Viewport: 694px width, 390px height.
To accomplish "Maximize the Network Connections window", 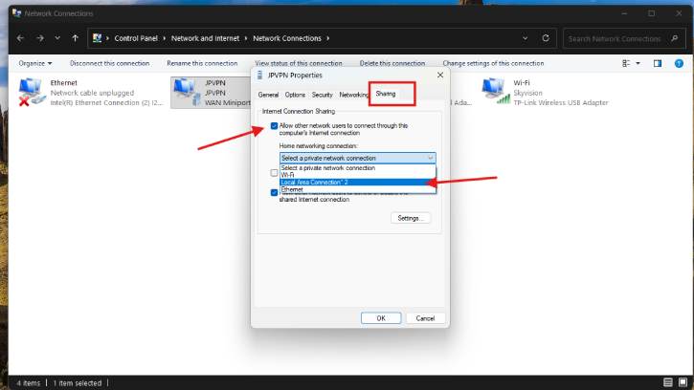I will pos(652,13).
